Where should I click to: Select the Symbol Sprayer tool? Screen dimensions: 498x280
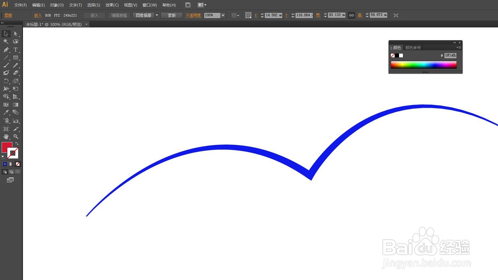coord(6,121)
